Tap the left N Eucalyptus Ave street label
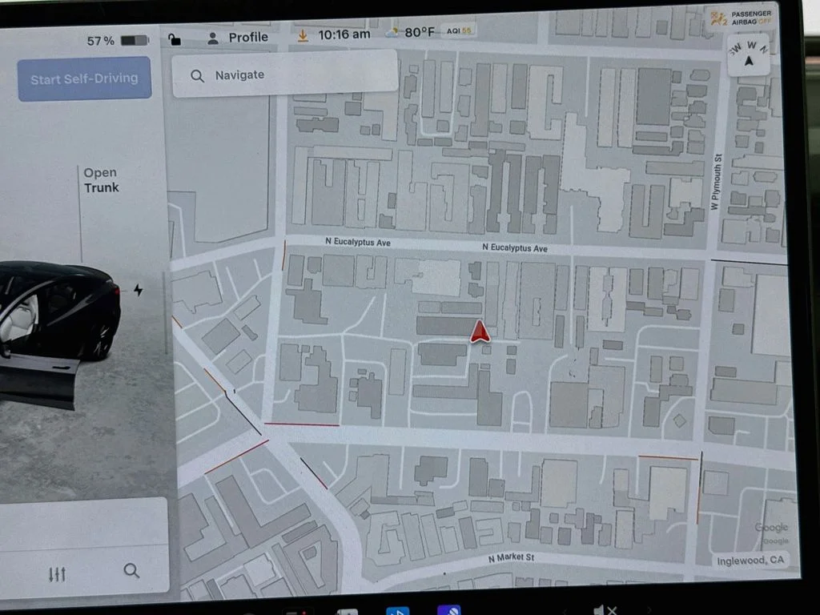 (358, 242)
